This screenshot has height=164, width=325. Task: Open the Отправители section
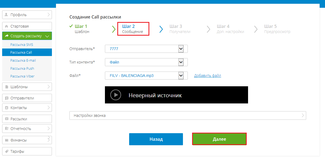pos(27,98)
